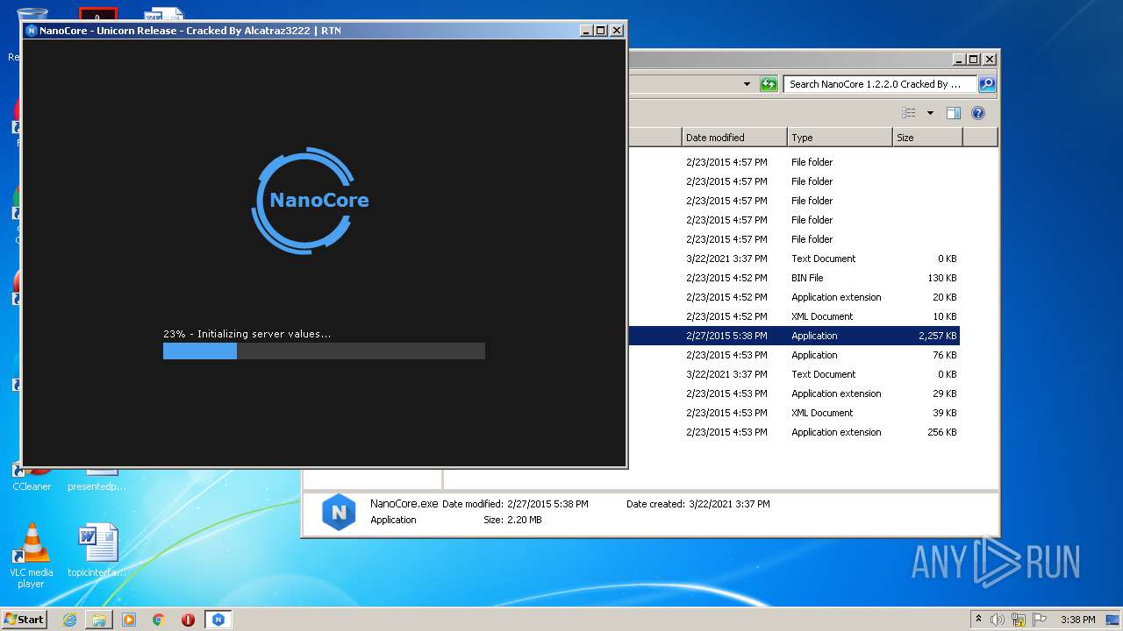The image size is (1123, 631).
Task: Click the NanoCore.exe icon in details pane
Action: click(x=339, y=512)
